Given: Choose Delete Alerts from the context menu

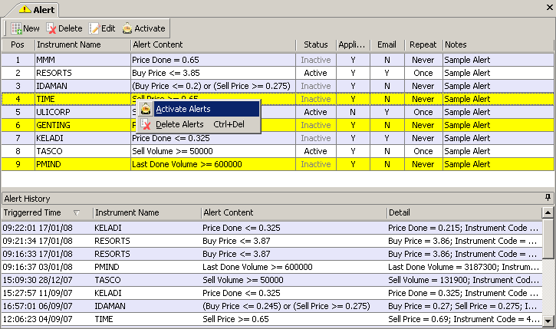Looking at the screenshot, I should pyautogui.click(x=199, y=124).
